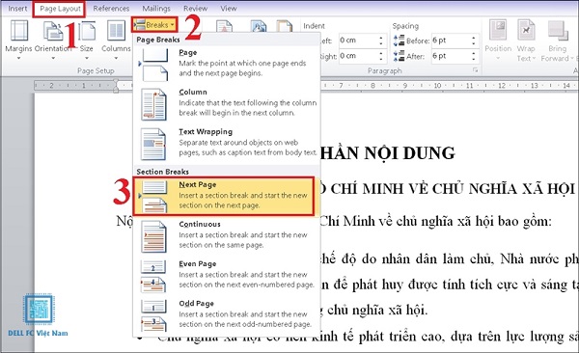Click the line ending "CHỦ NGHĨA XÃ HỘI"
579x353 pixels.
tap(504, 189)
